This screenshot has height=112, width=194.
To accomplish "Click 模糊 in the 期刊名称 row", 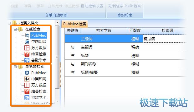I will (135, 64).
